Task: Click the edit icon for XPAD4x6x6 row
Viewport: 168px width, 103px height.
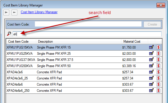Action: pos(151,84)
